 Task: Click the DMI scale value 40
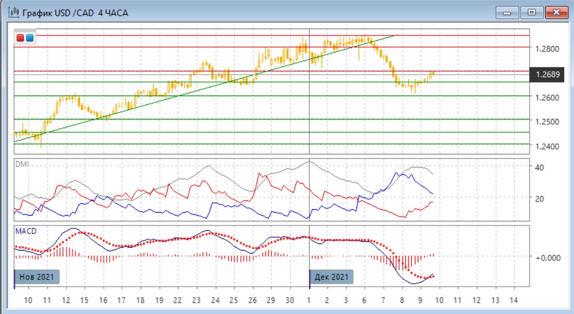540,168
